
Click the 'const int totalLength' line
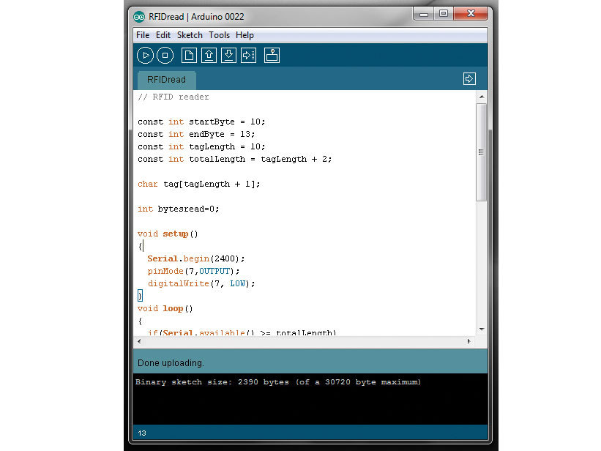click(x=234, y=159)
